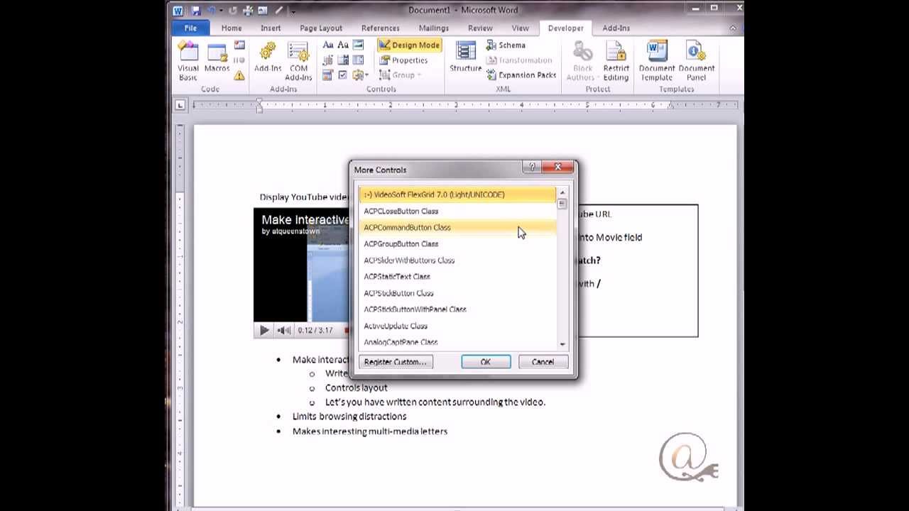The image size is (909, 511).
Task: Open the Group dropdown in Controls
Action: [400, 75]
